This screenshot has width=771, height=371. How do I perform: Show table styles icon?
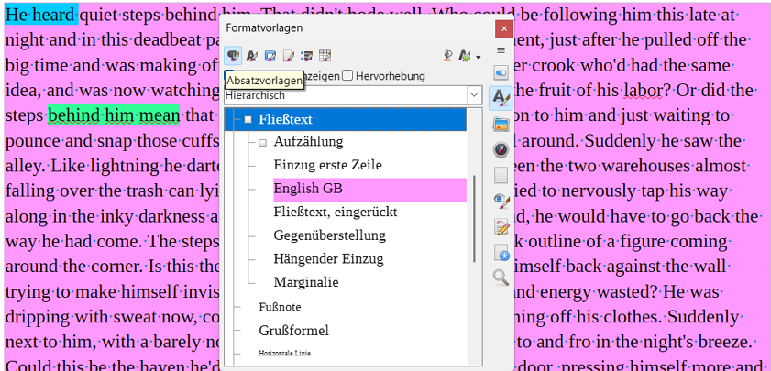[325, 56]
